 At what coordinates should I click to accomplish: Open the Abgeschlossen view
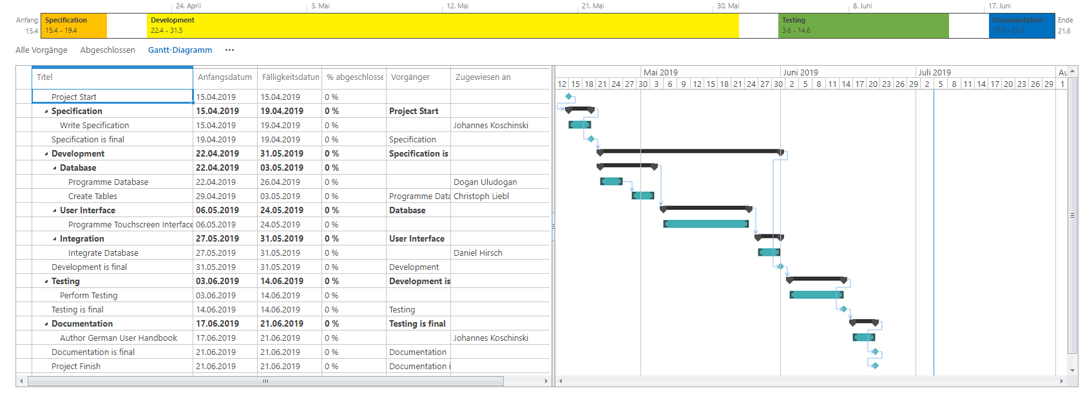pos(108,50)
